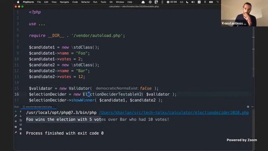Click the Bluetooth icon in menu bar
Viewport: 268px width, 151px height.
[205, 2]
